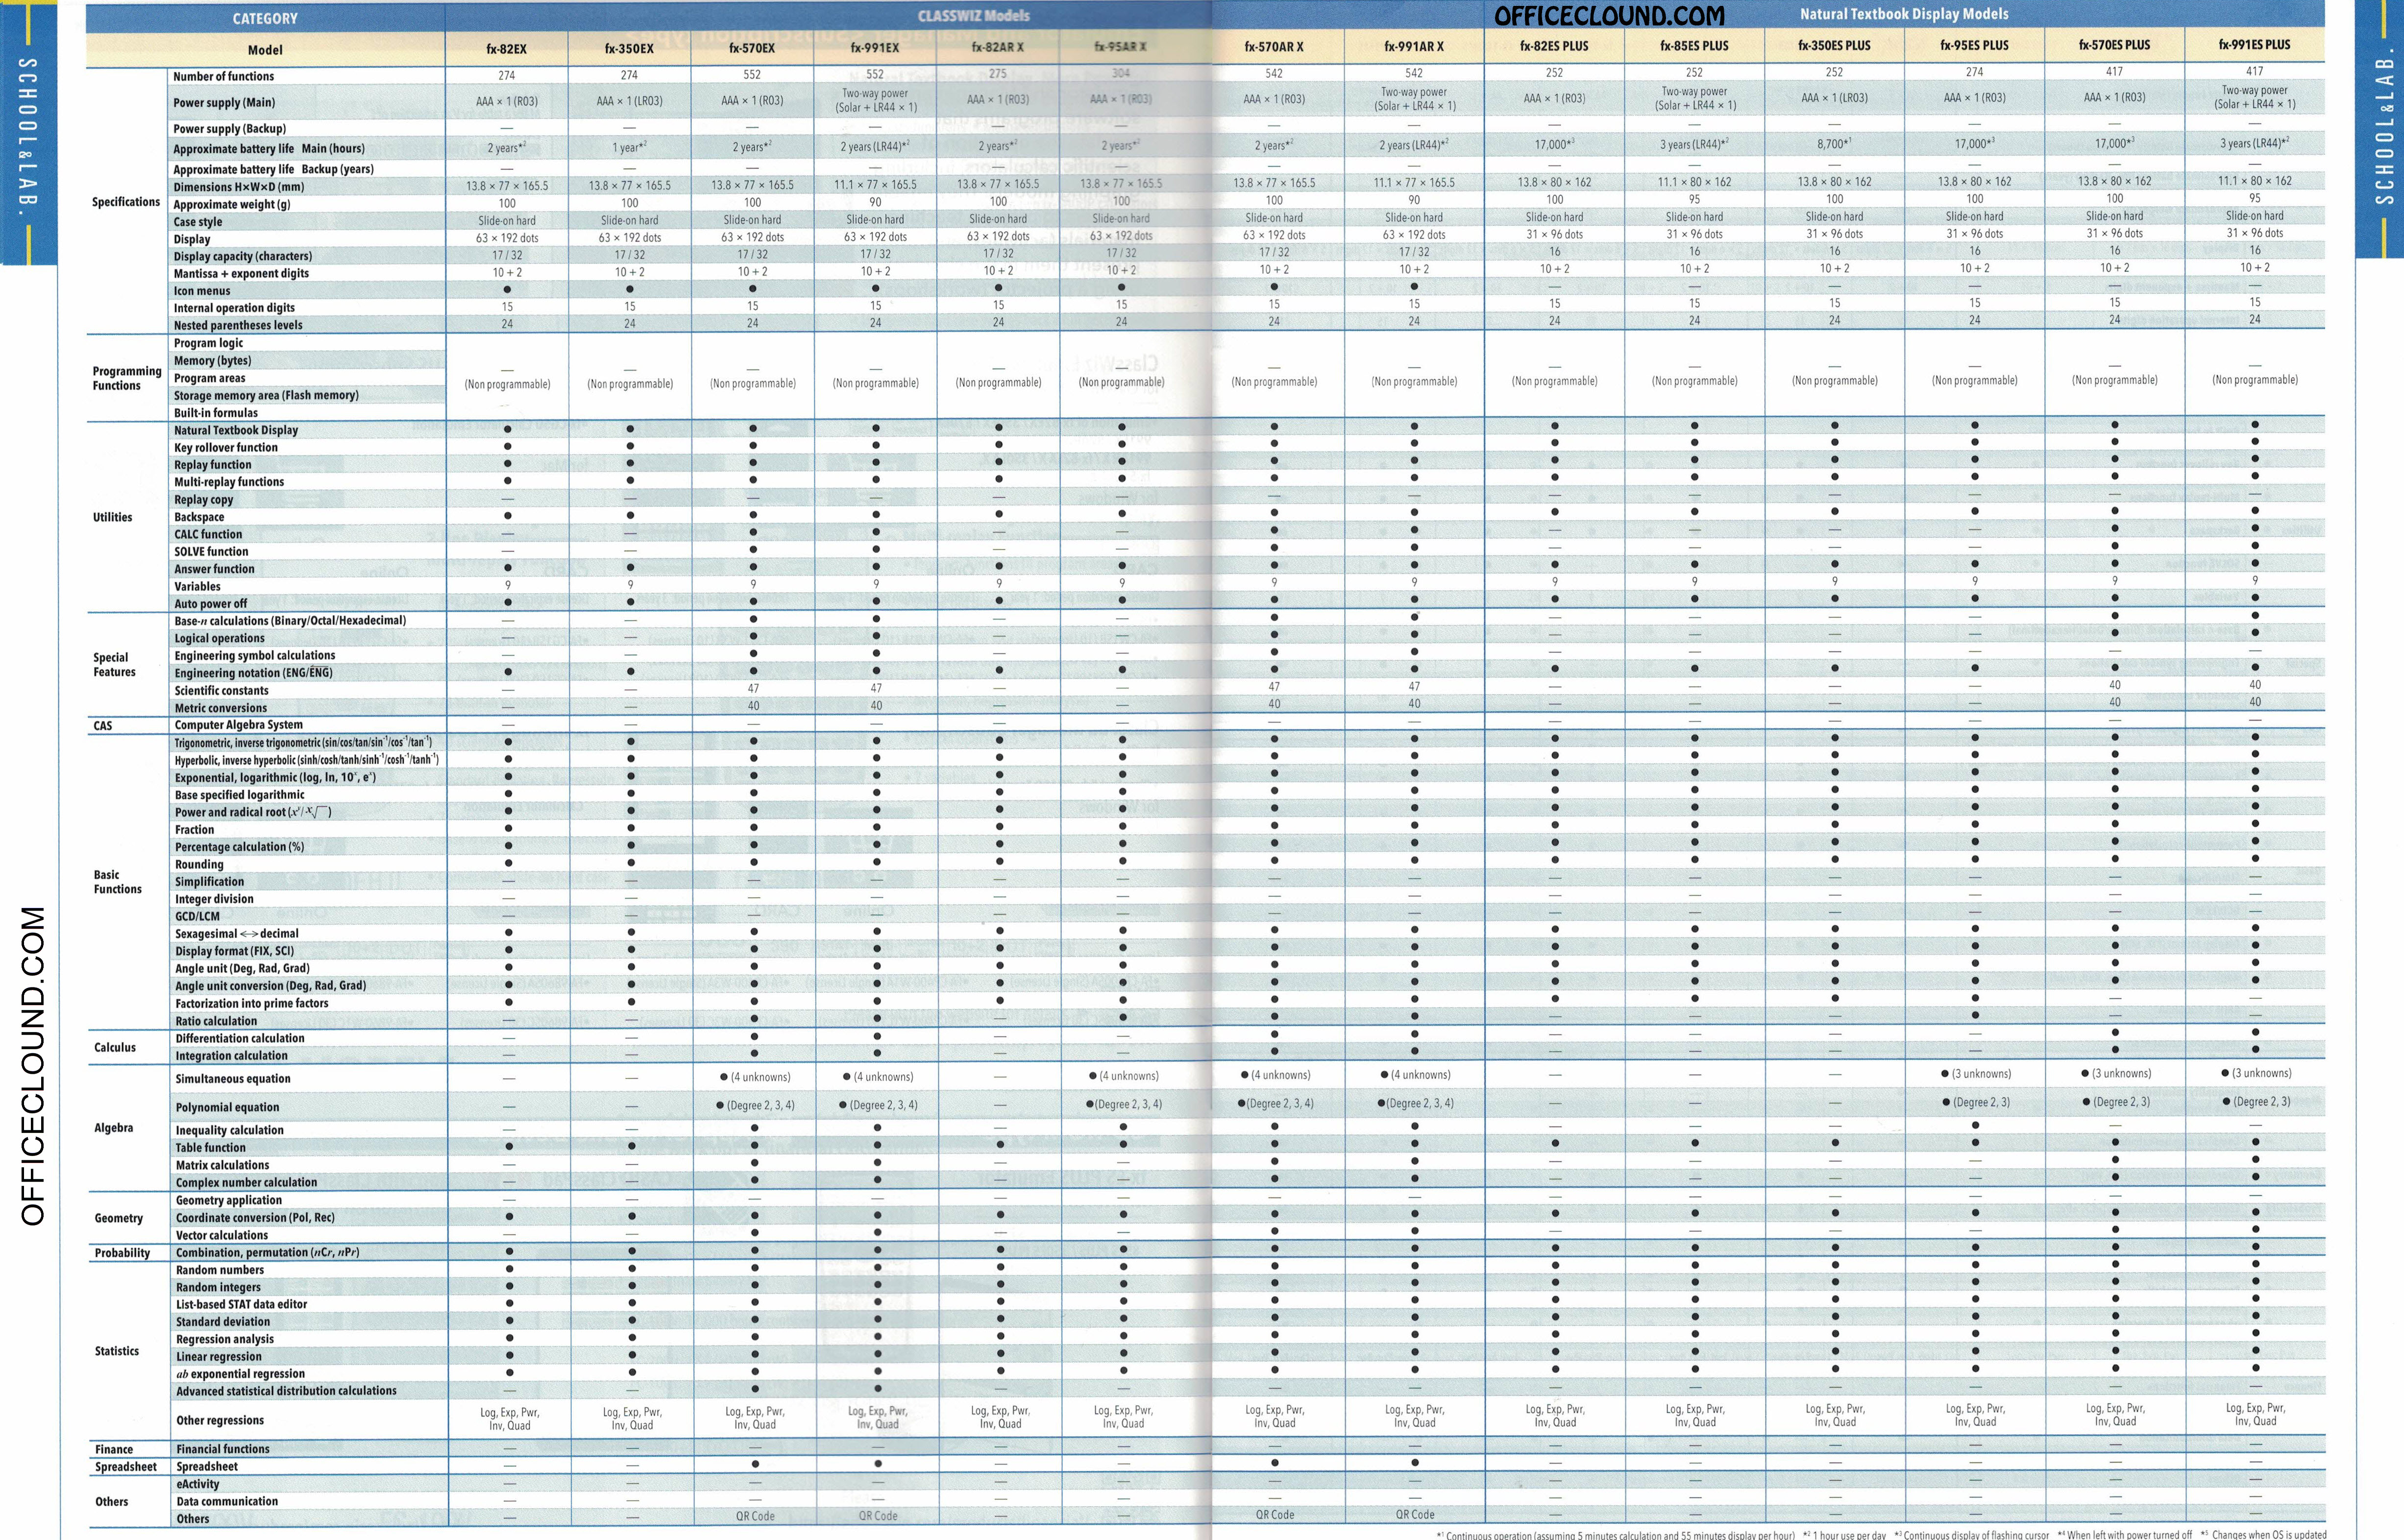Click the CATEGORY heading
This screenshot has height=1540, width=2404.
coord(265,18)
